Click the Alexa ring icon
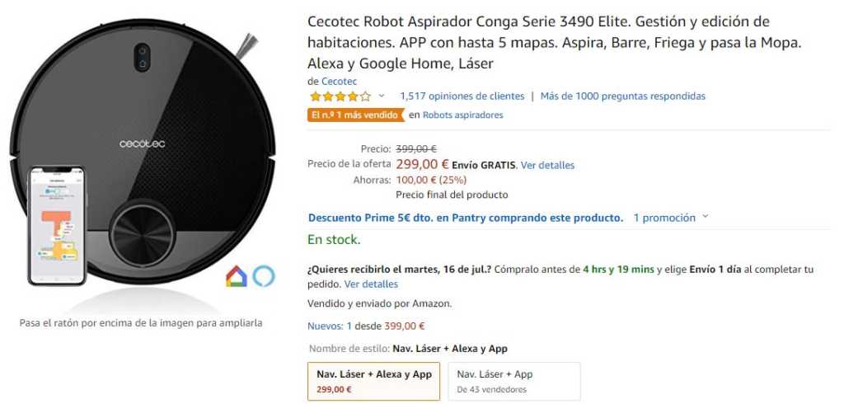The height and width of the screenshot is (404, 844). pos(263,275)
